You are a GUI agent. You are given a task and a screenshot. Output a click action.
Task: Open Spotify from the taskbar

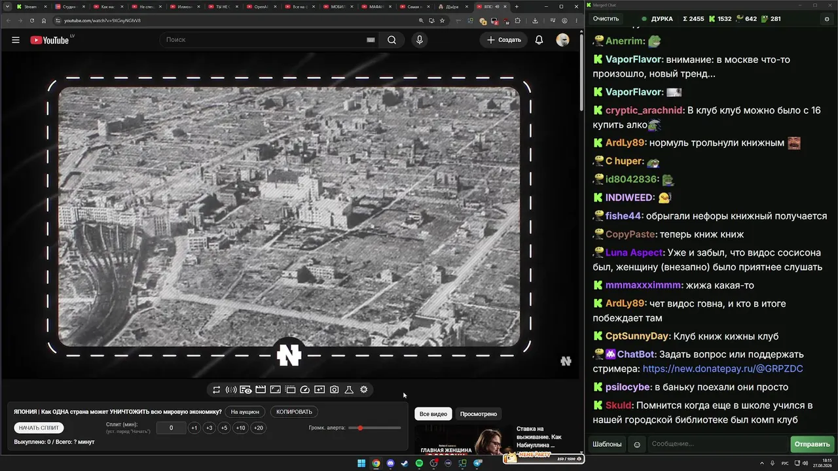(420, 463)
